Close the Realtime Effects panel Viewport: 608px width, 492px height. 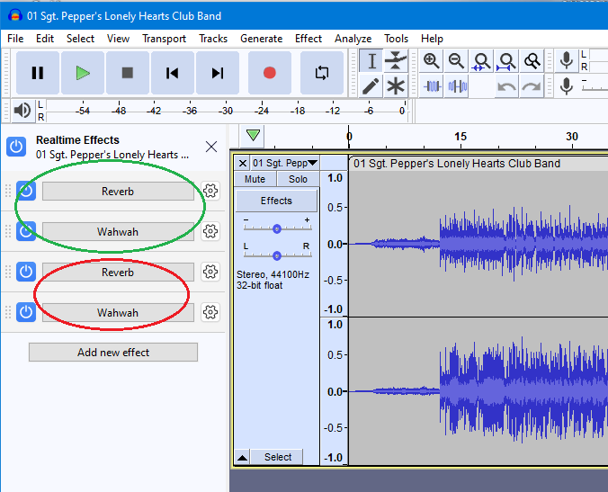(x=211, y=147)
